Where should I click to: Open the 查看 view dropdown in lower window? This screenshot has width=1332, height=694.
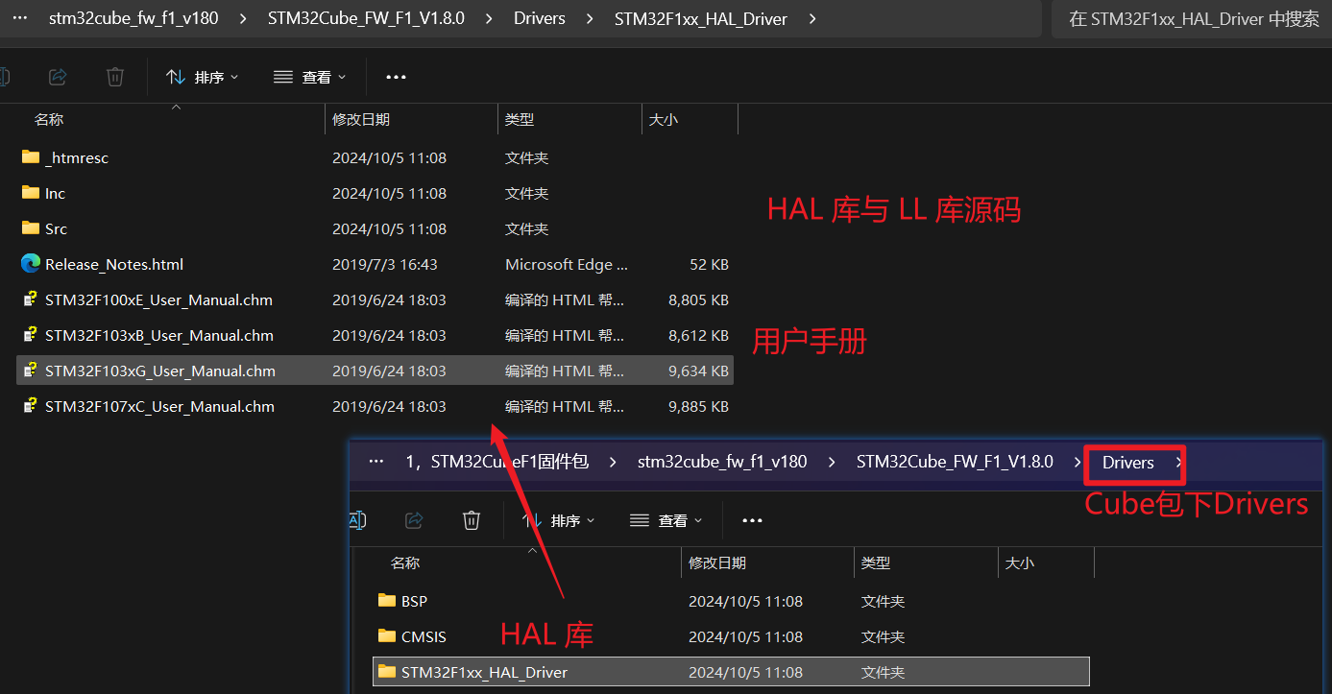pos(666,520)
